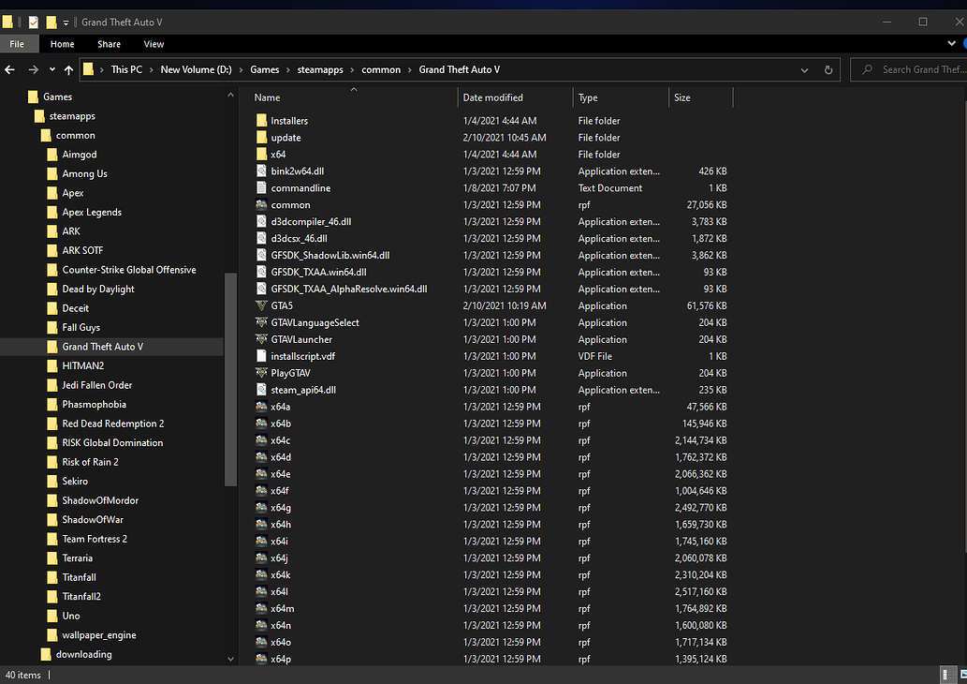Sort by Name column header
Viewport: 967px width, 684px height.
pyautogui.click(x=353, y=97)
